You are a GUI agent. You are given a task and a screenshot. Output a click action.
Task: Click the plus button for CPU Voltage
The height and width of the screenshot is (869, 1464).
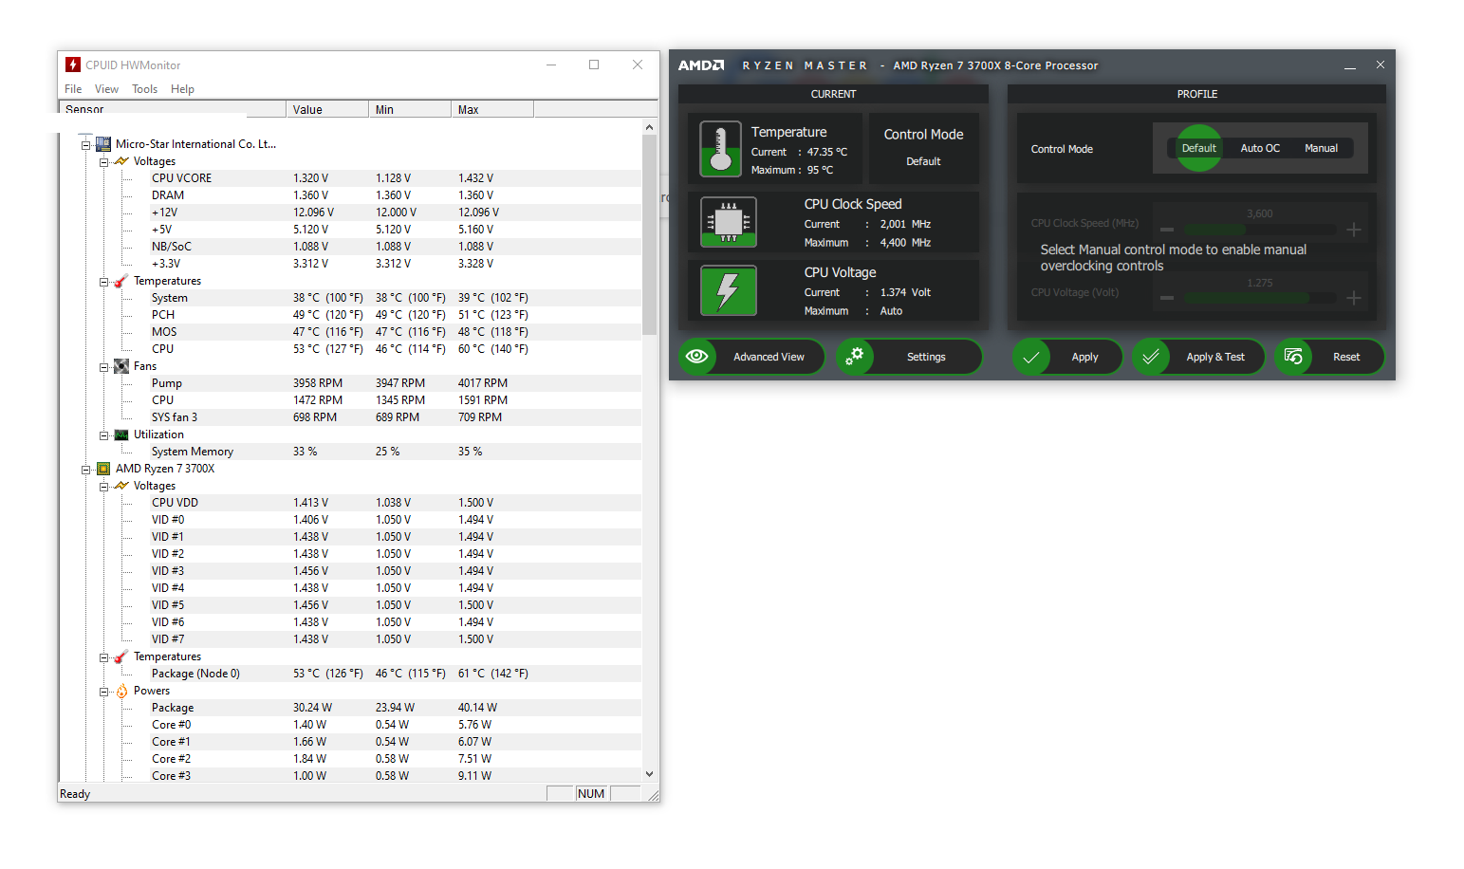pyautogui.click(x=1354, y=298)
